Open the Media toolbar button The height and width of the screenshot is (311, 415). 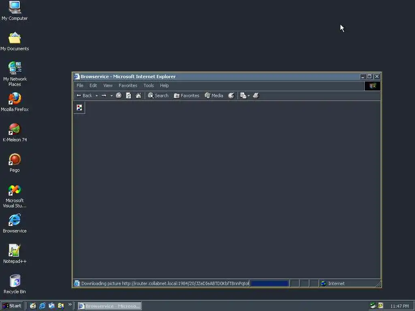214,96
